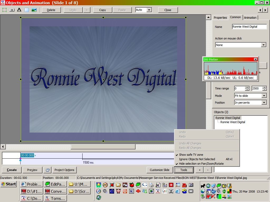Open the Position dropdown showing In percents
270x202 pixels.
(264, 103)
